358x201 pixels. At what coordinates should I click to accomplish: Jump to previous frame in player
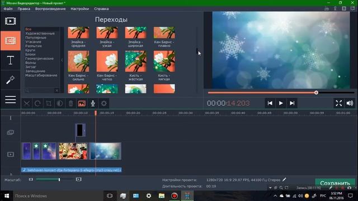(270, 103)
